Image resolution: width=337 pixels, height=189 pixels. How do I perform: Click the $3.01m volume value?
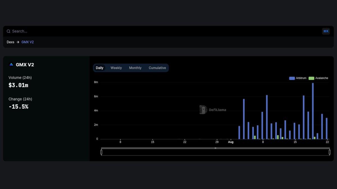click(18, 85)
